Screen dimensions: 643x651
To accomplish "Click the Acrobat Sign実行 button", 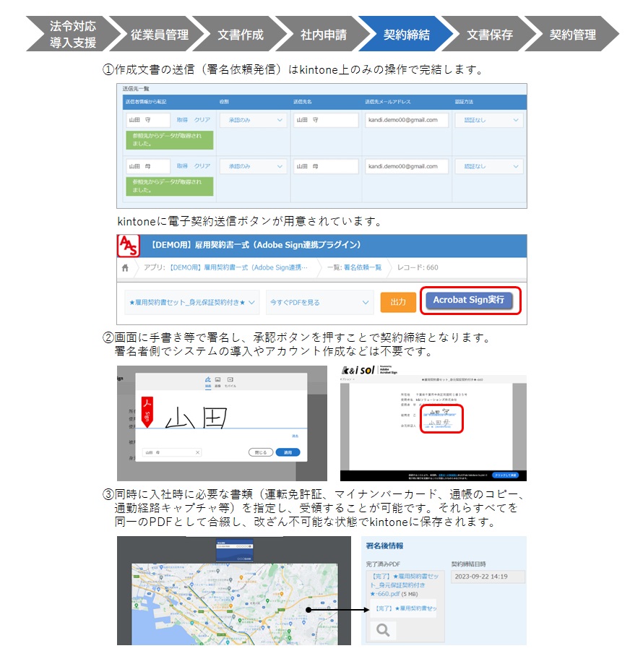I will tap(470, 300).
